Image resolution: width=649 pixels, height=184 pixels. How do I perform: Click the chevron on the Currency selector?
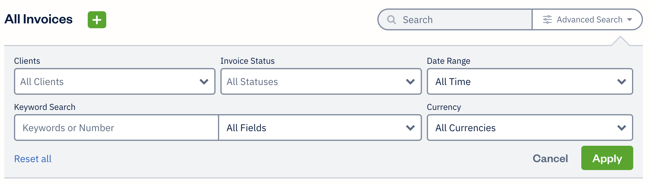[x=621, y=128]
